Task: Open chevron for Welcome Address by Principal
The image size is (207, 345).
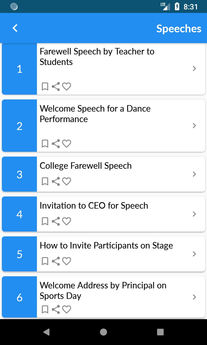Action: click(x=194, y=297)
